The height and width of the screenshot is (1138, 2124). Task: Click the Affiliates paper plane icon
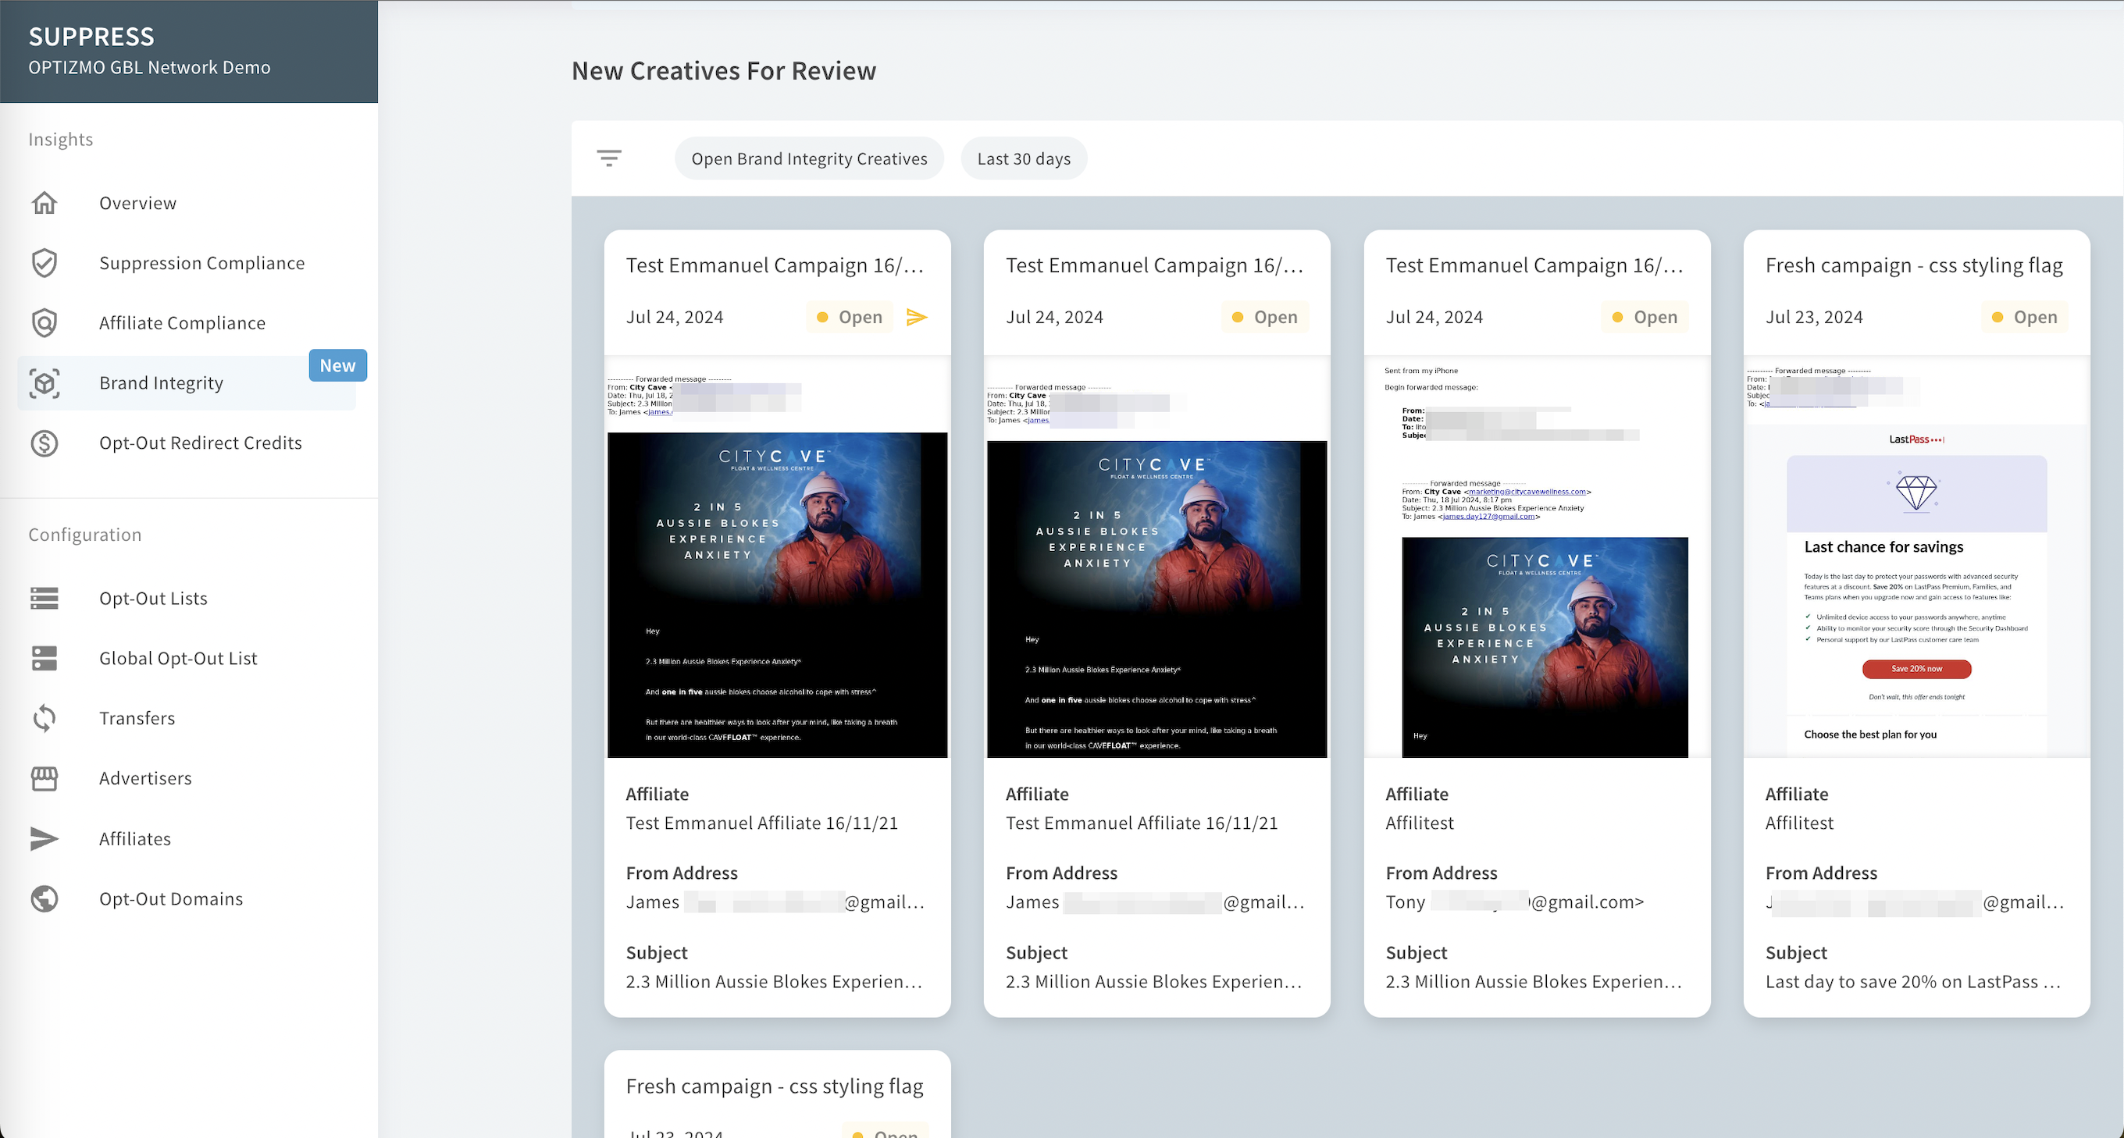point(45,839)
